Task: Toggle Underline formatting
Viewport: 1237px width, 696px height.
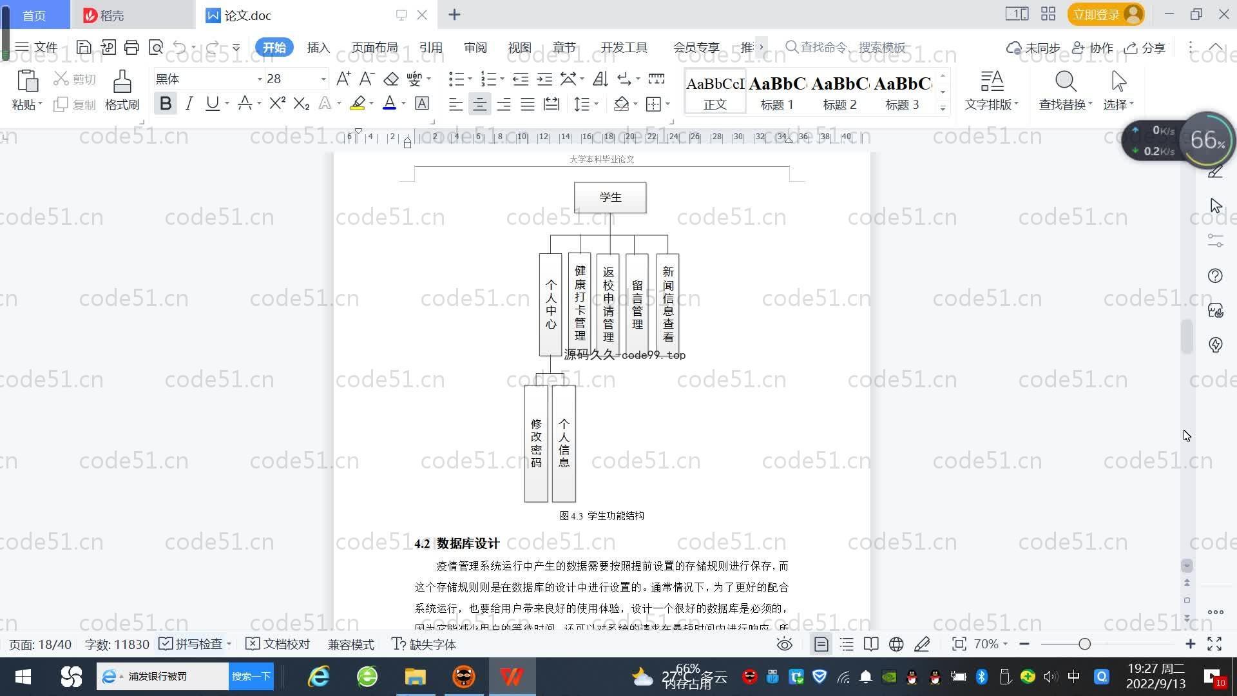Action: (212, 103)
